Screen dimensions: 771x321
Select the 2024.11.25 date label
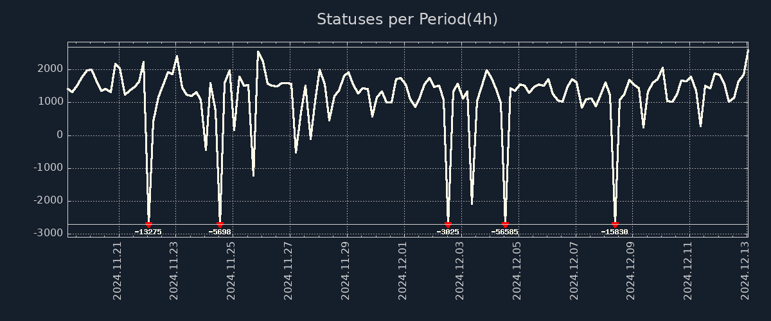point(231,270)
